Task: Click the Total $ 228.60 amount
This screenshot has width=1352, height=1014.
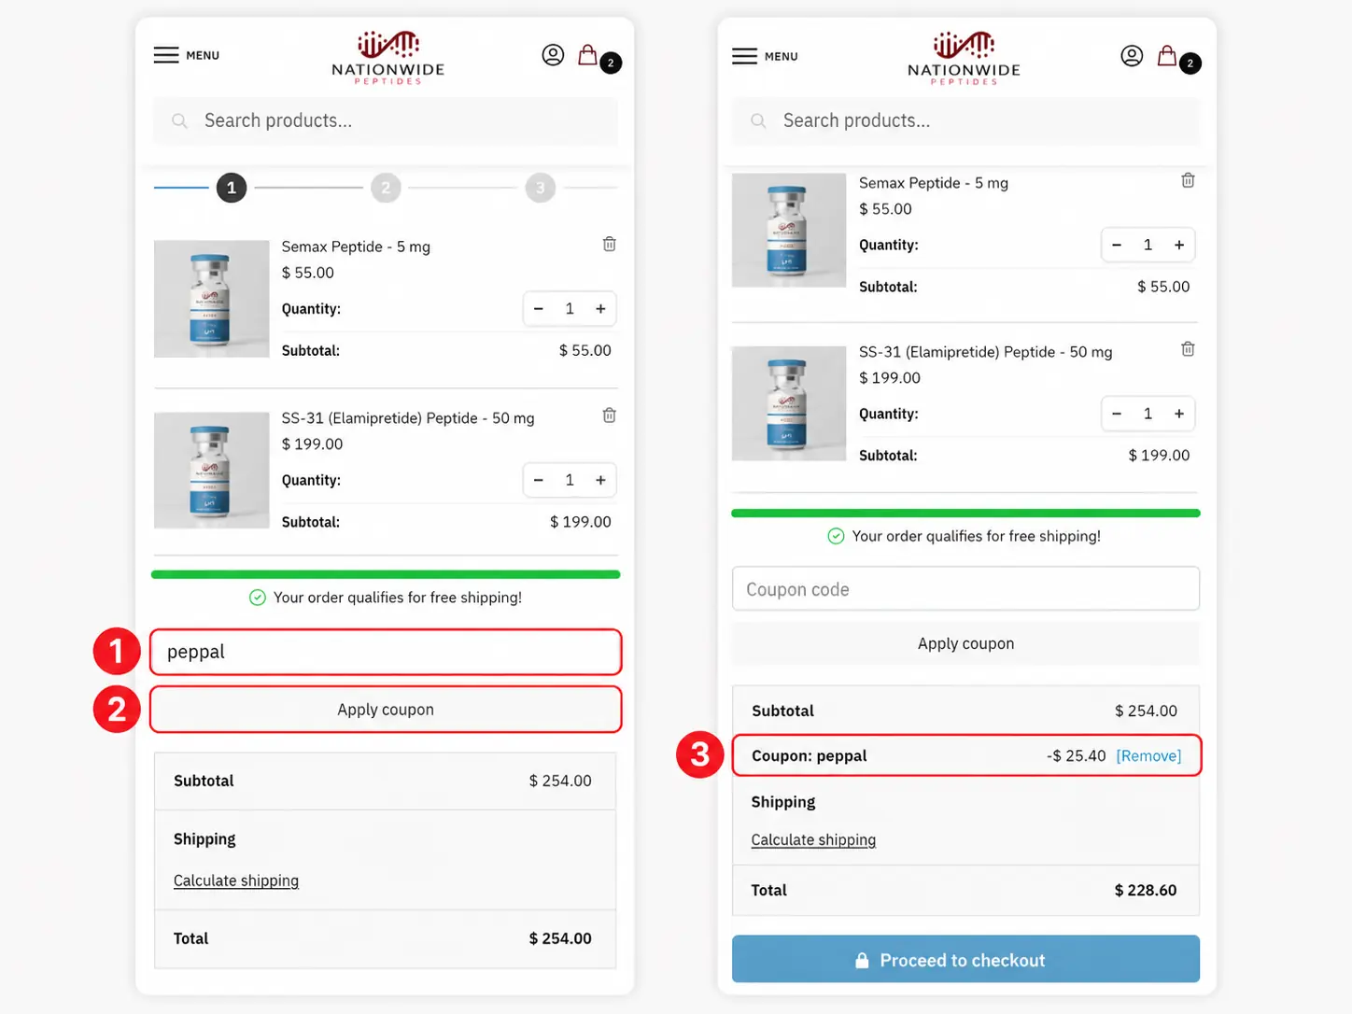Action: pyautogui.click(x=1146, y=891)
